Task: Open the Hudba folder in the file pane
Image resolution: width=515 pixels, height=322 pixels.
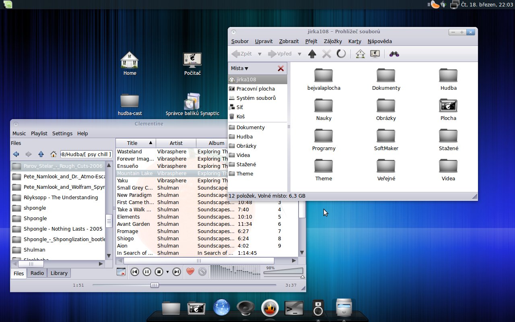Action: click(448, 79)
